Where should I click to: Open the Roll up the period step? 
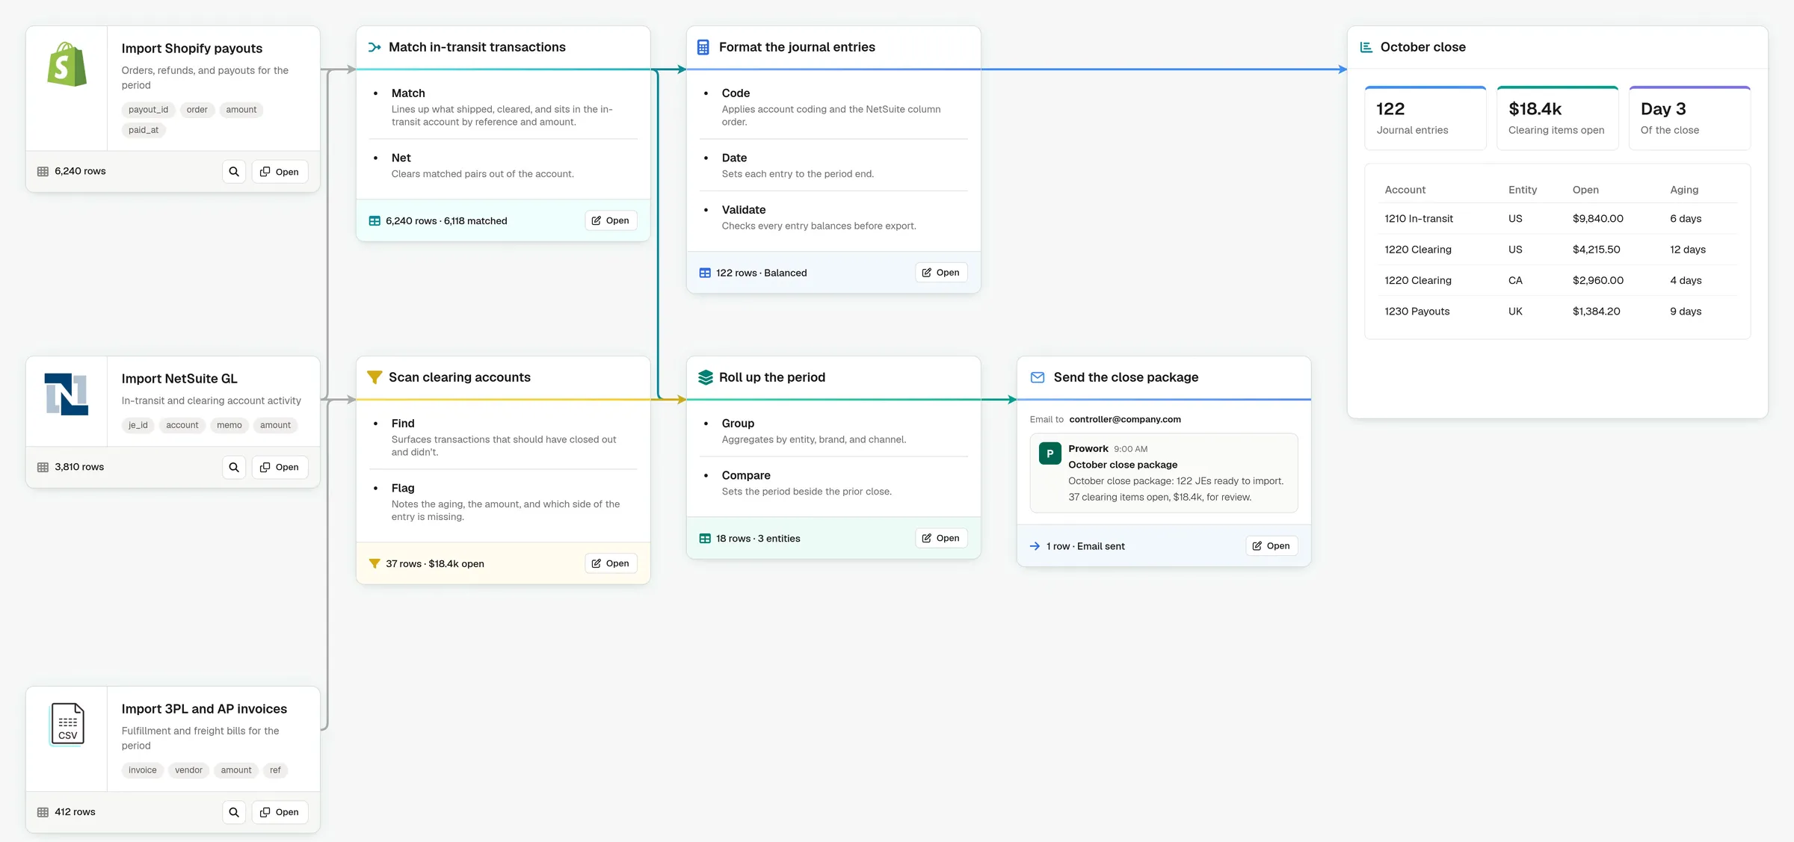coord(941,538)
